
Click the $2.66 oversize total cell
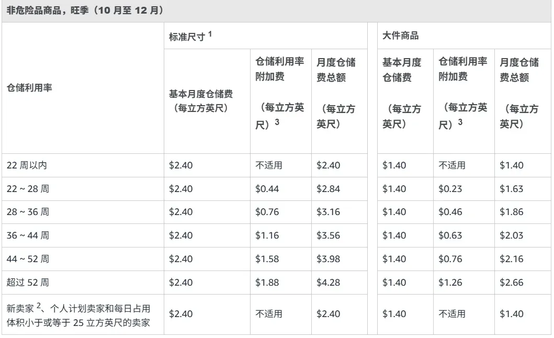[512, 283]
